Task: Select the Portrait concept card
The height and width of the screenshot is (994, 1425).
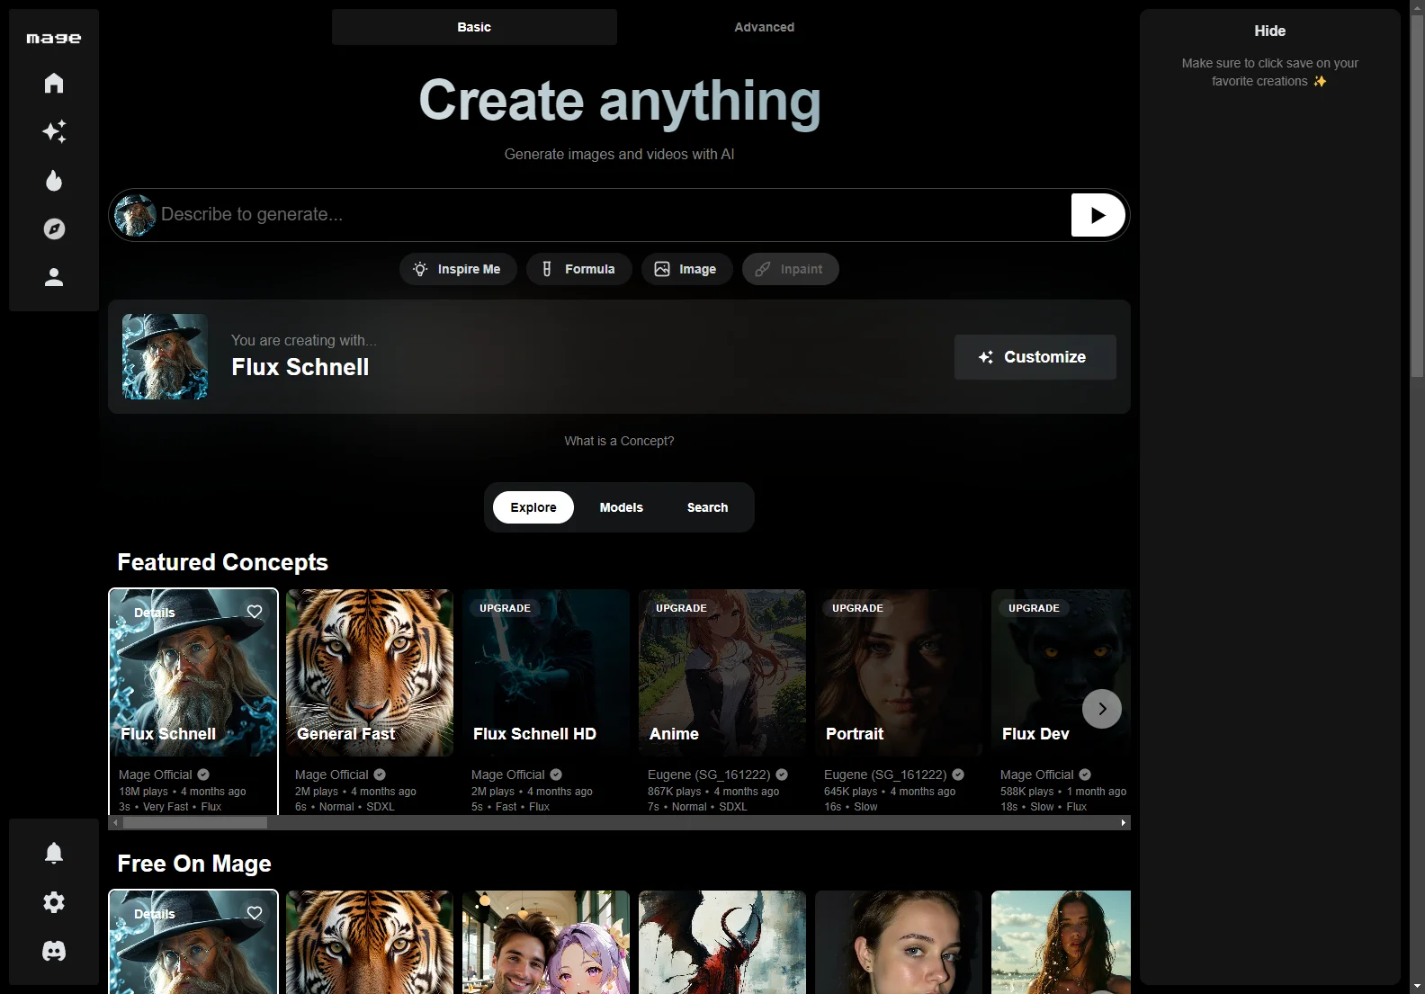Action: (899, 673)
